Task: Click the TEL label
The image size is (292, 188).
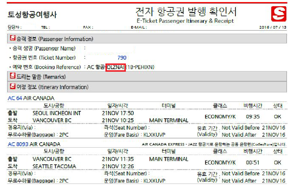Action: 45,27
